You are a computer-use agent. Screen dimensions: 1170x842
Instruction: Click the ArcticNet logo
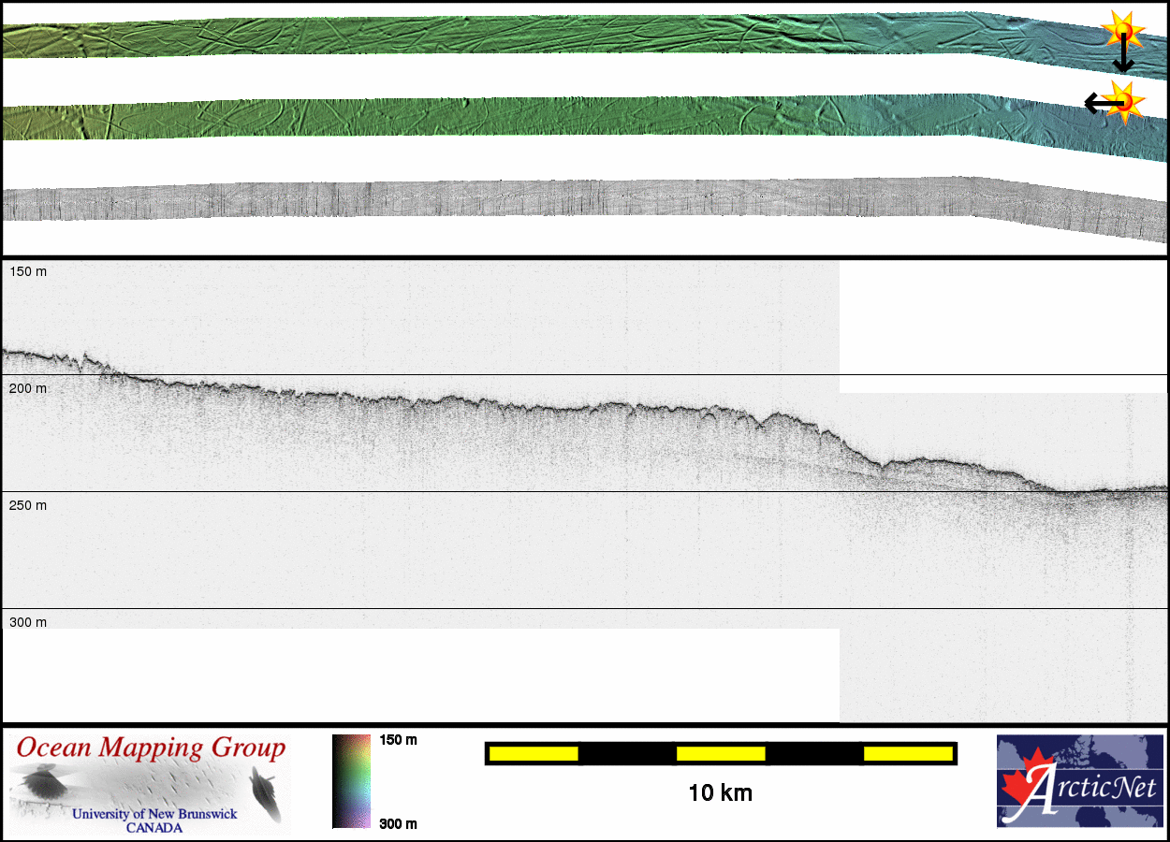point(1081,781)
